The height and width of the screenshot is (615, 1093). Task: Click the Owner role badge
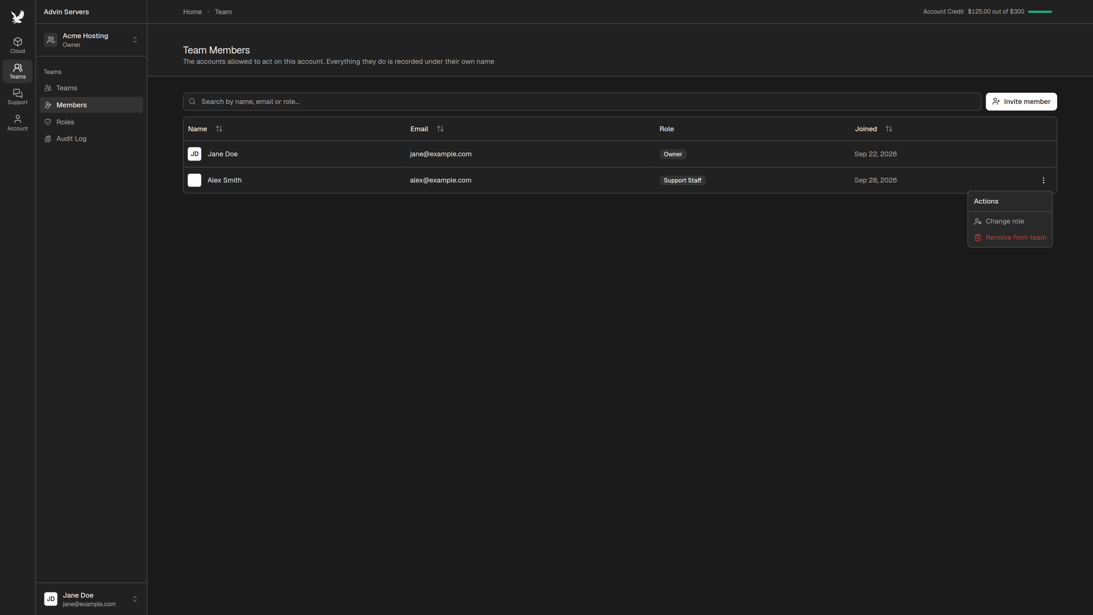pyautogui.click(x=673, y=154)
